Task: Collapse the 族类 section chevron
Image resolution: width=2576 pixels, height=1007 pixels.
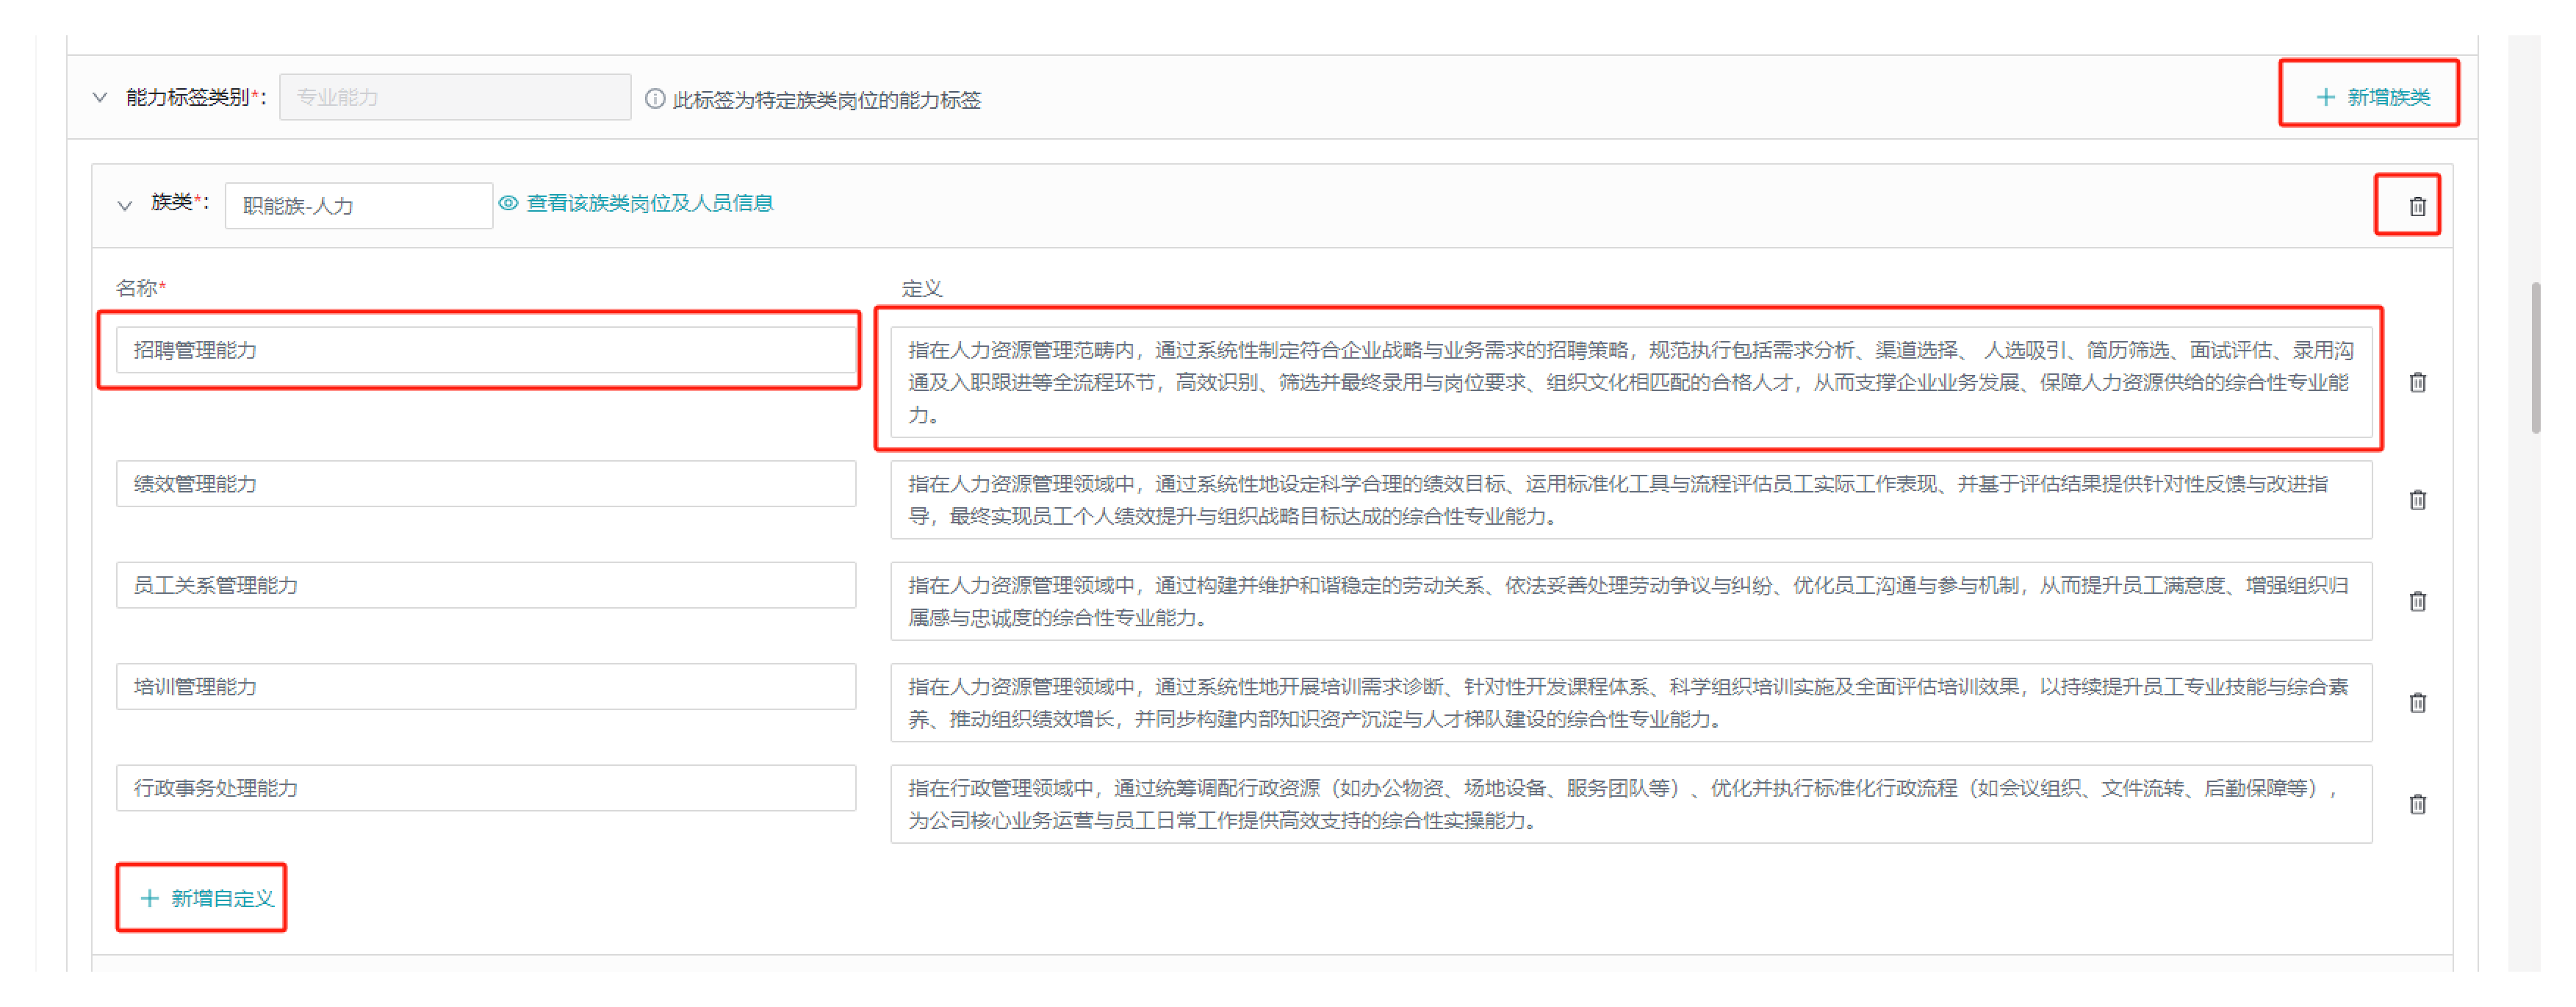Action: (125, 205)
